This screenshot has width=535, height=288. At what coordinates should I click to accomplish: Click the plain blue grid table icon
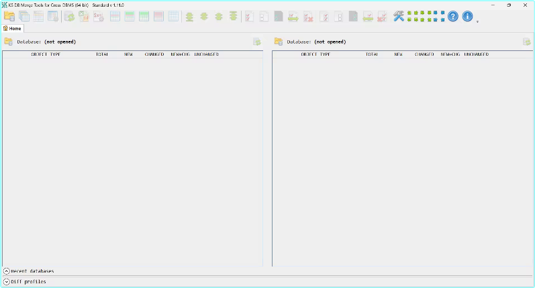pyautogui.click(x=173, y=16)
